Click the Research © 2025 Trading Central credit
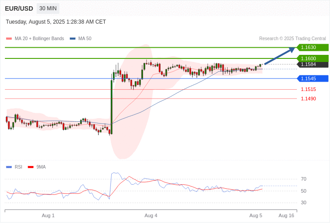Viewport: 330px width, 223px height. [292, 39]
